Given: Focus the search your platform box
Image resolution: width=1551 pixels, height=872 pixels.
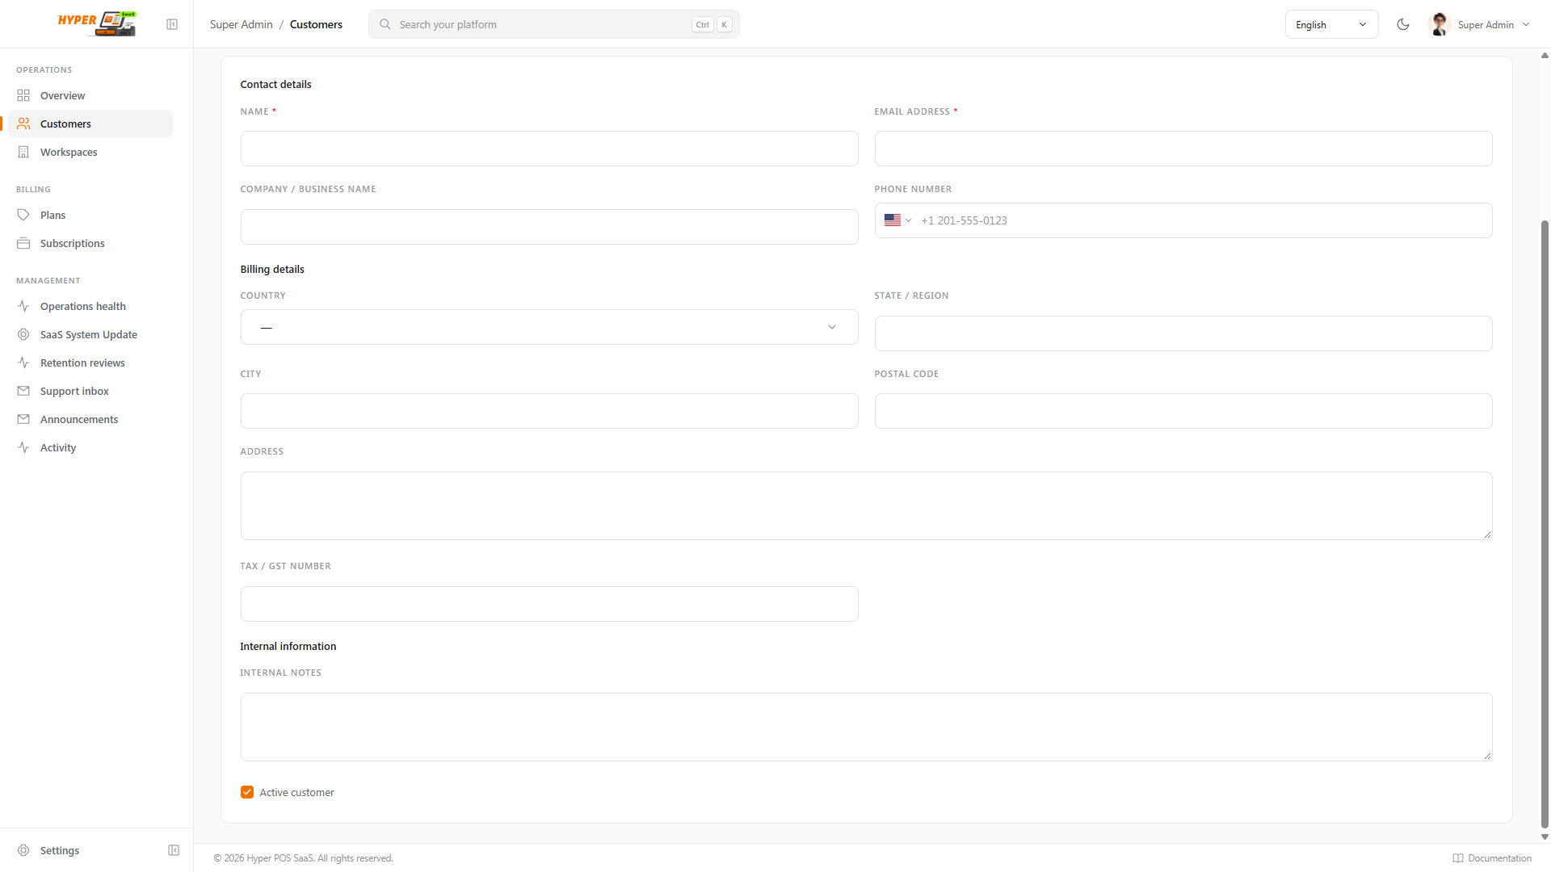Looking at the screenshot, I should [x=554, y=24].
